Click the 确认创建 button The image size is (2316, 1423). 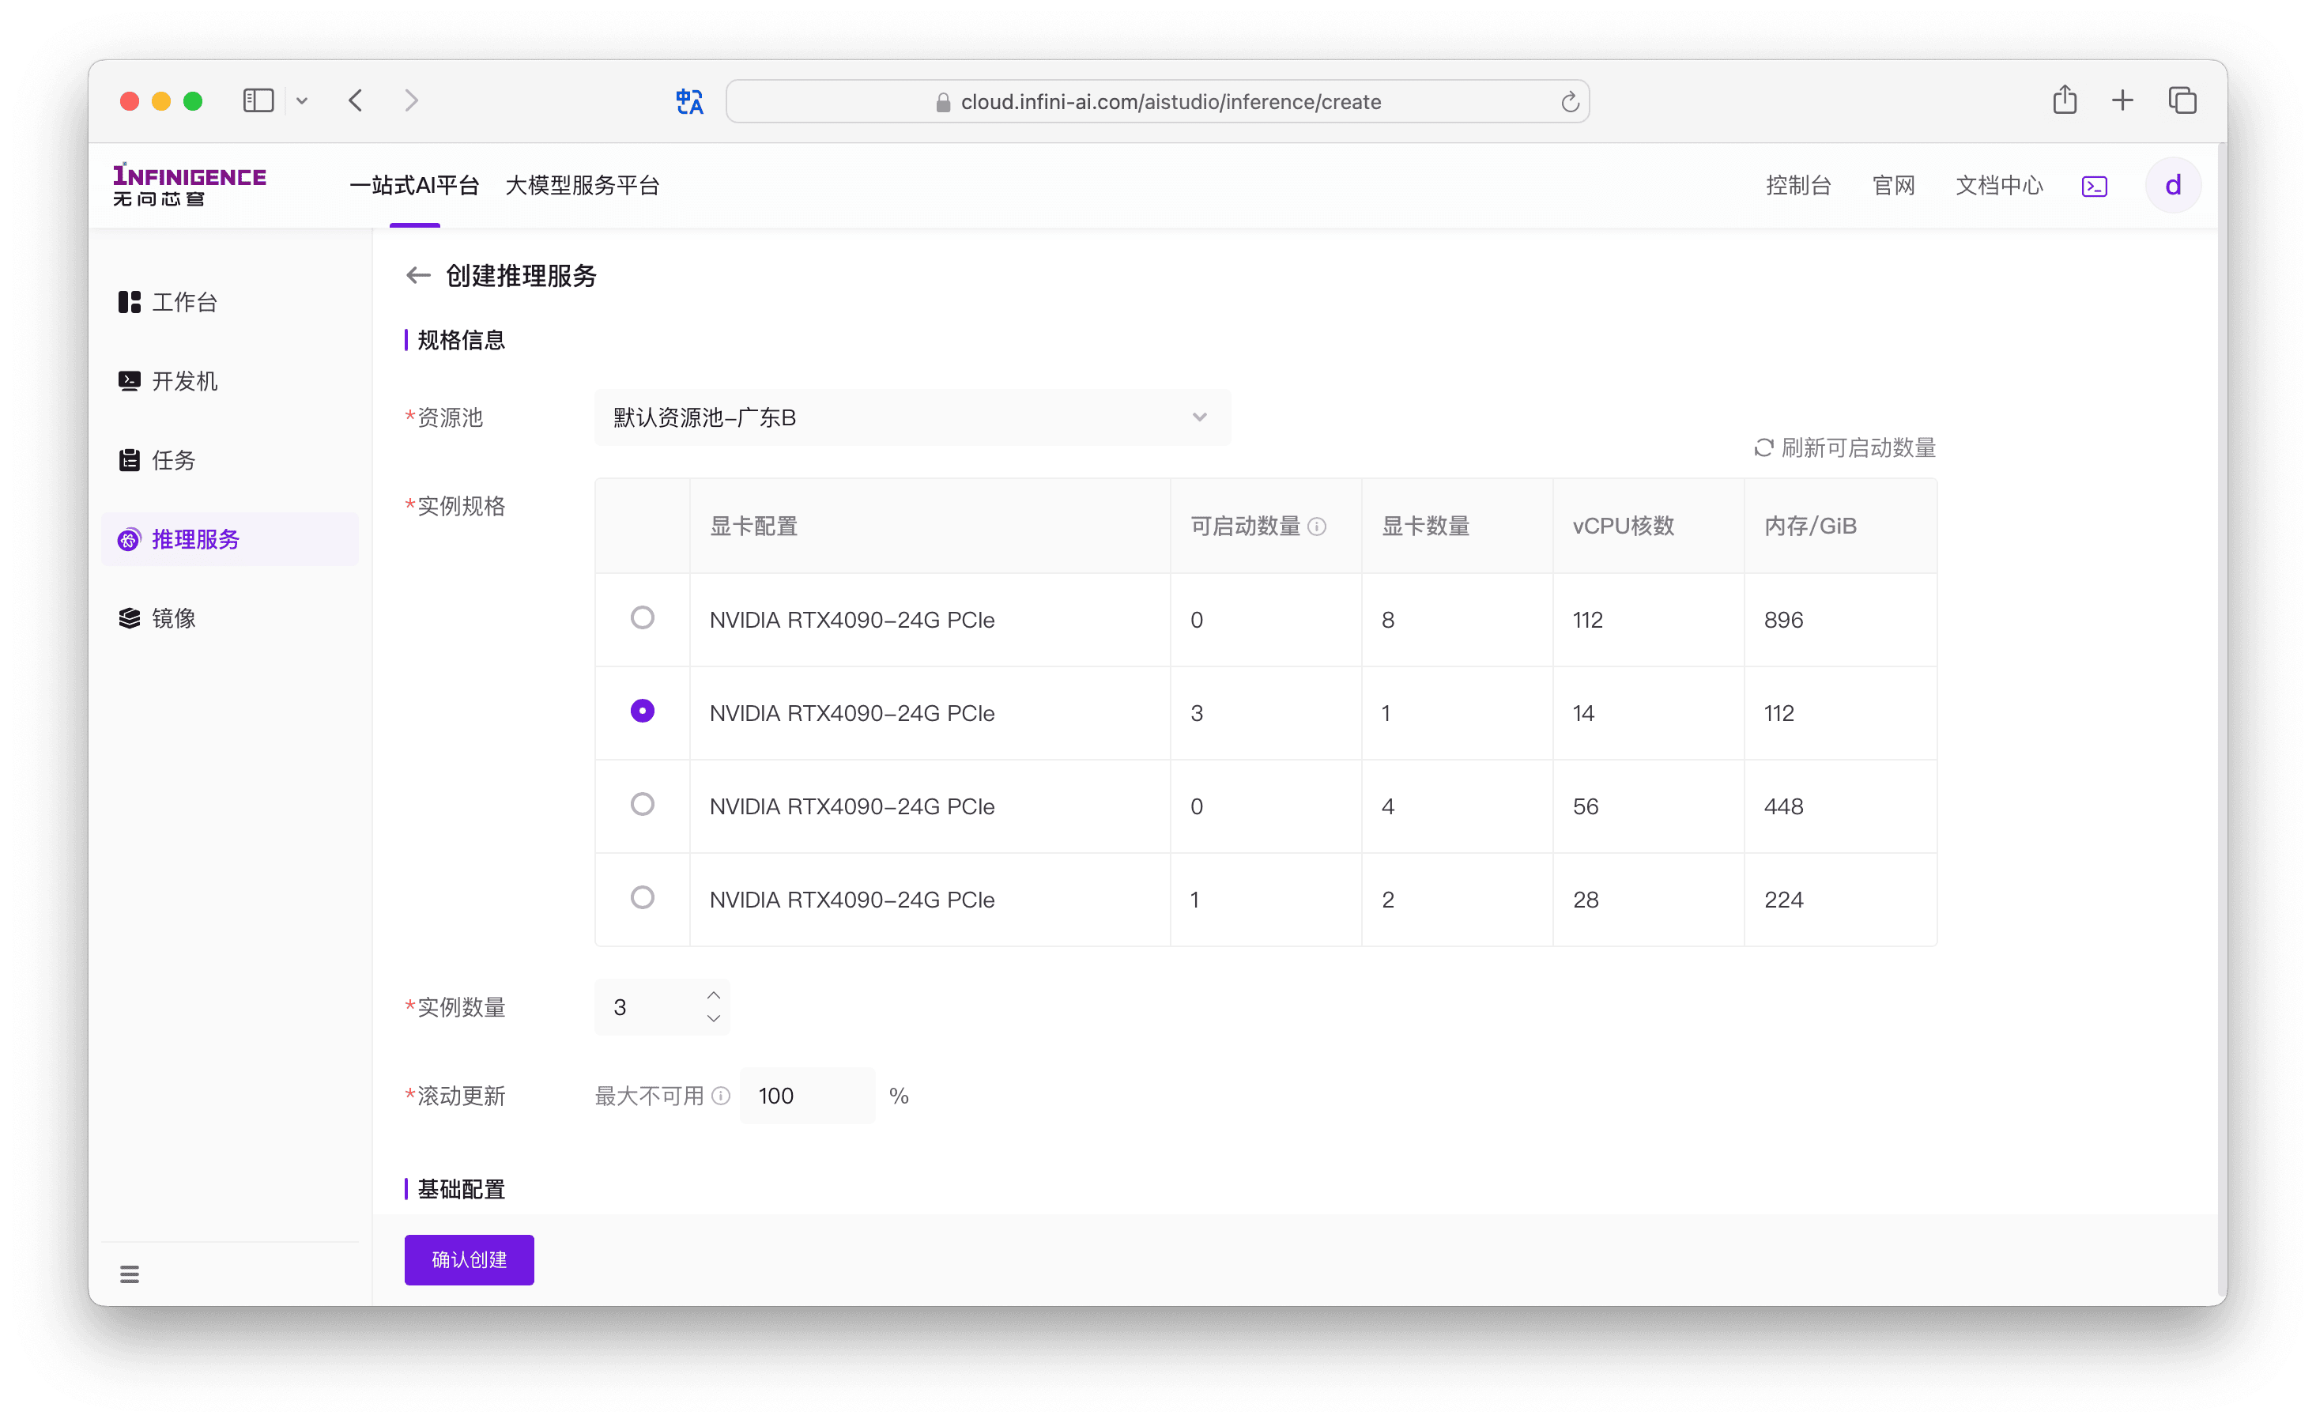(470, 1259)
